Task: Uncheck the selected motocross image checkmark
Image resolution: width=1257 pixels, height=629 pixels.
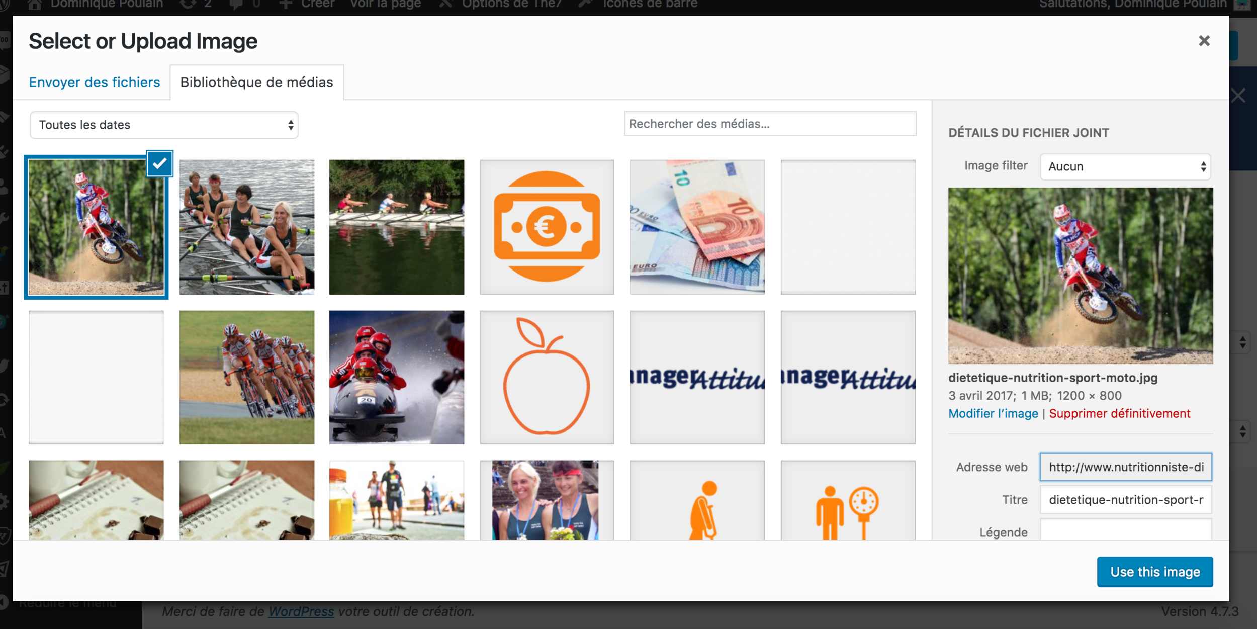Action: [159, 163]
